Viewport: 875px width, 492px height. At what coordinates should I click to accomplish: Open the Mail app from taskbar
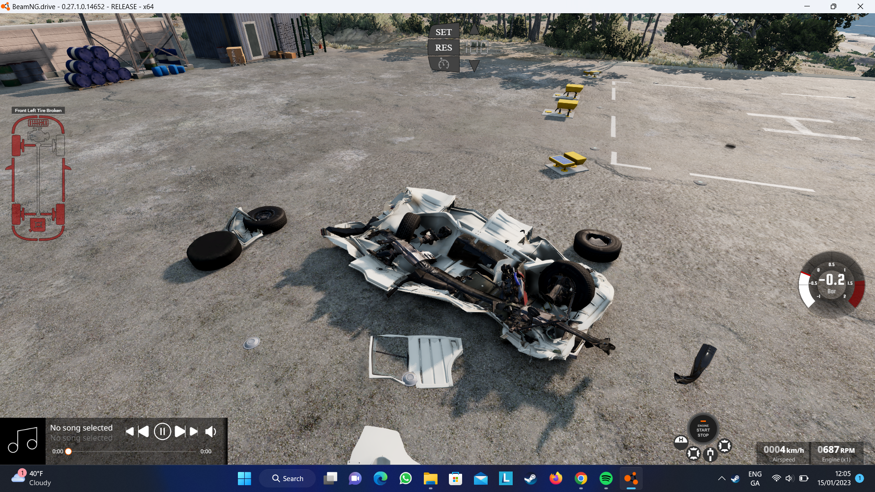coord(481,478)
